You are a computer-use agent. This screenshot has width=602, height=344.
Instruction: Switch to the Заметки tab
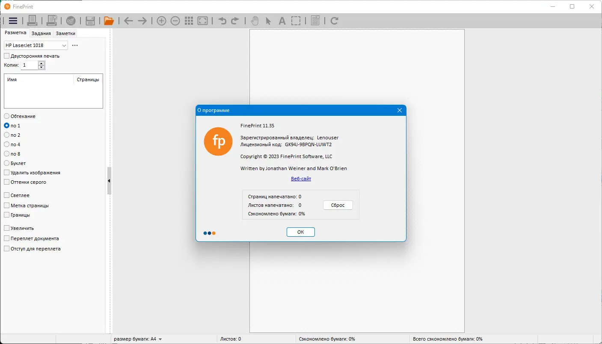tap(65, 33)
